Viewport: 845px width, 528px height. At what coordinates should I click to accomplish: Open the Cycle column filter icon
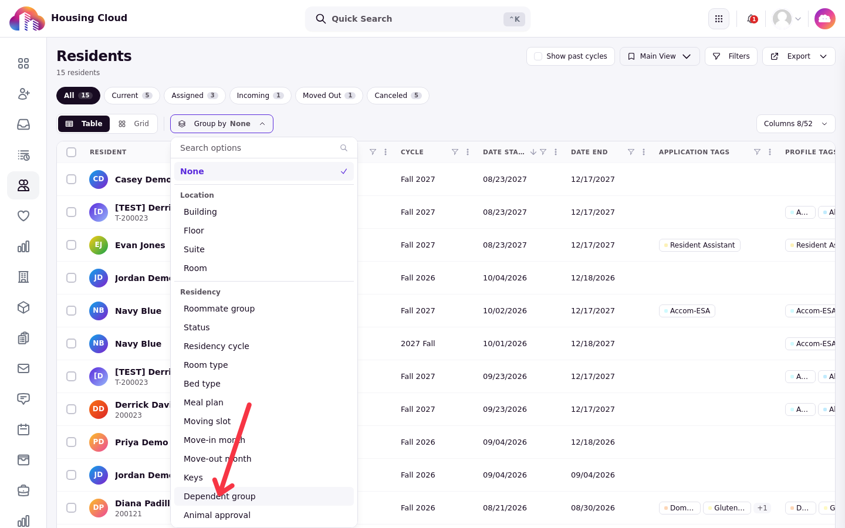click(455, 152)
